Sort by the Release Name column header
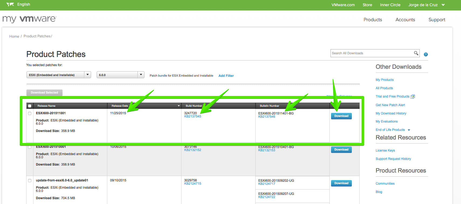The height and width of the screenshot is (204, 461). click(x=46, y=106)
